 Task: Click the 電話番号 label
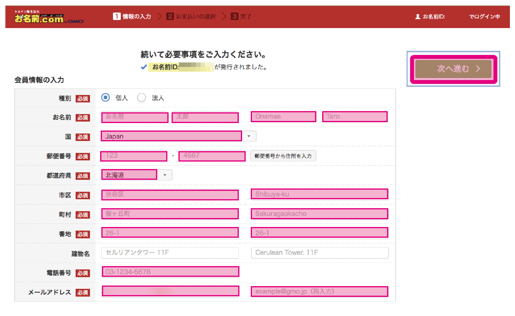point(59,273)
